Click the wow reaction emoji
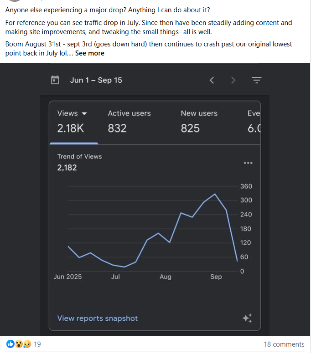Viewport: 311px width, 353px height. pos(19,344)
